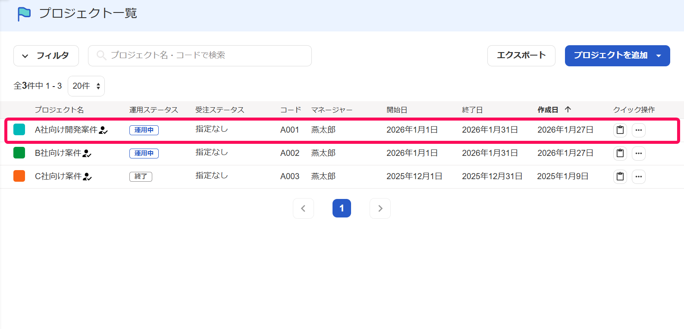This screenshot has width=684, height=329.
Task: Click the green color swatch of B社向け案件
Action: point(19,153)
